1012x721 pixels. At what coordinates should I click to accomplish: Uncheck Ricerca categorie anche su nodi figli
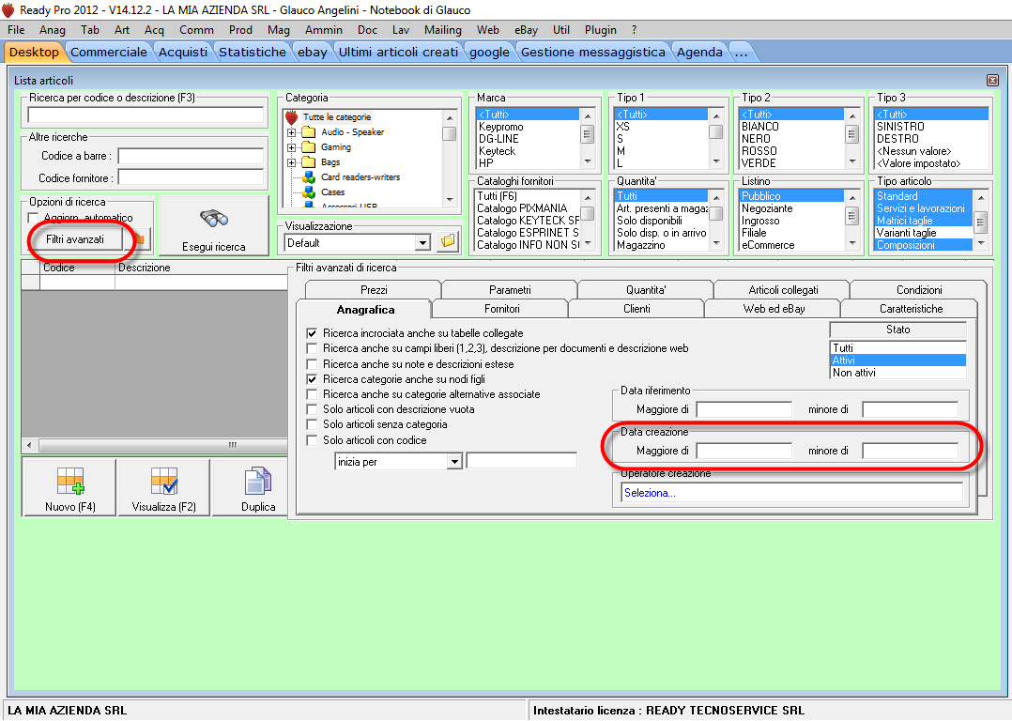(x=312, y=379)
